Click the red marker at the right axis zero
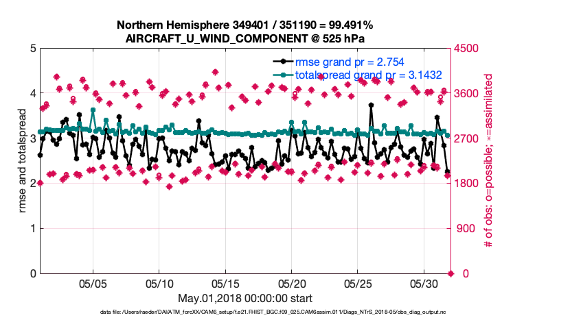Viewport: 570px width, 322px height. [x=451, y=274]
